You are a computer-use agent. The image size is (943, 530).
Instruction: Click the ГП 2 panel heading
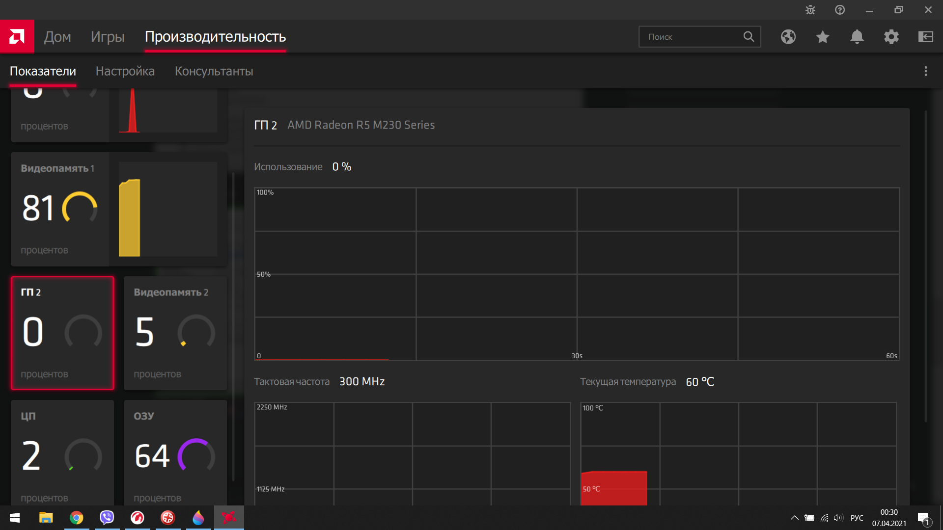pyautogui.click(x=265, y=125)
